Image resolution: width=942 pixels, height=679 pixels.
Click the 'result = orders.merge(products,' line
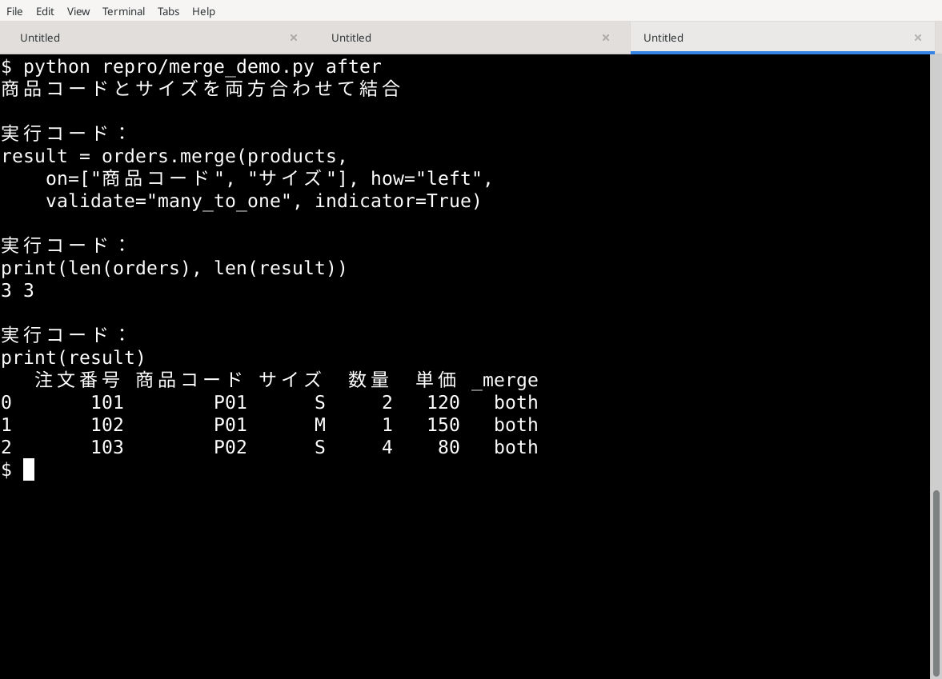point(174,156)
